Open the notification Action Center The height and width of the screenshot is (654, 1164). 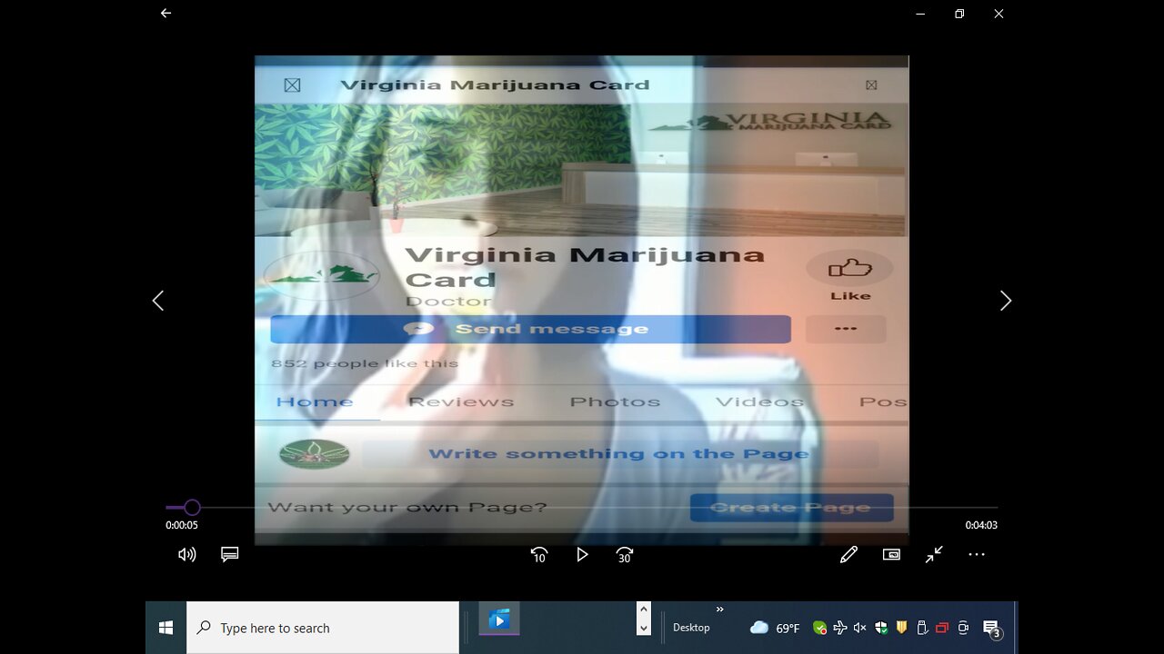[x=992, y=629]
